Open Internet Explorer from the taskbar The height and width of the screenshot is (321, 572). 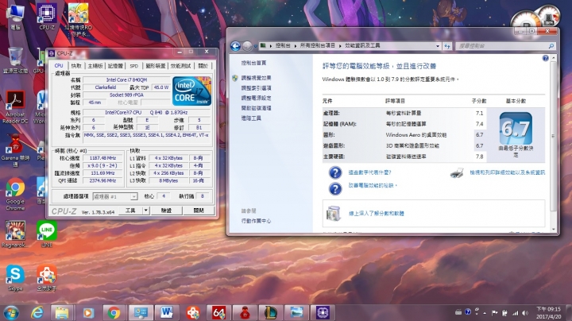37,312
